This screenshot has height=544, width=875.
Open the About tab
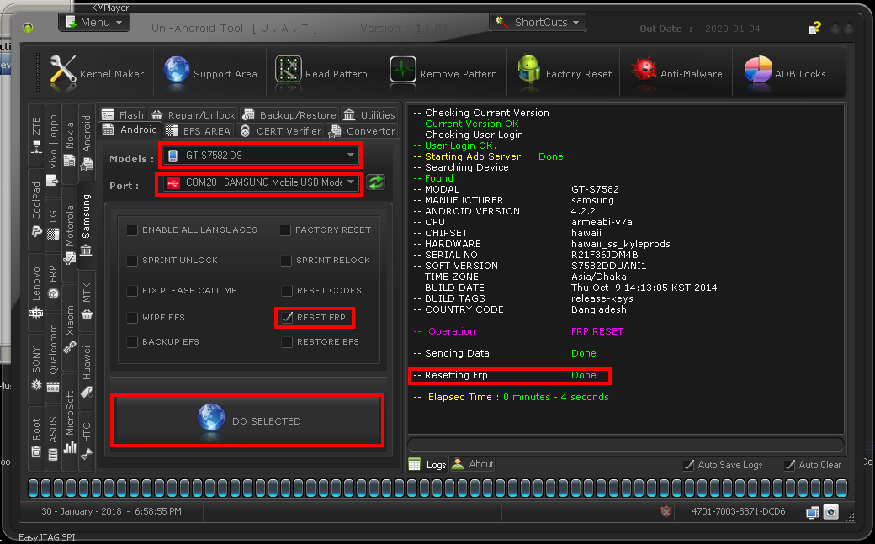[472, 464]
